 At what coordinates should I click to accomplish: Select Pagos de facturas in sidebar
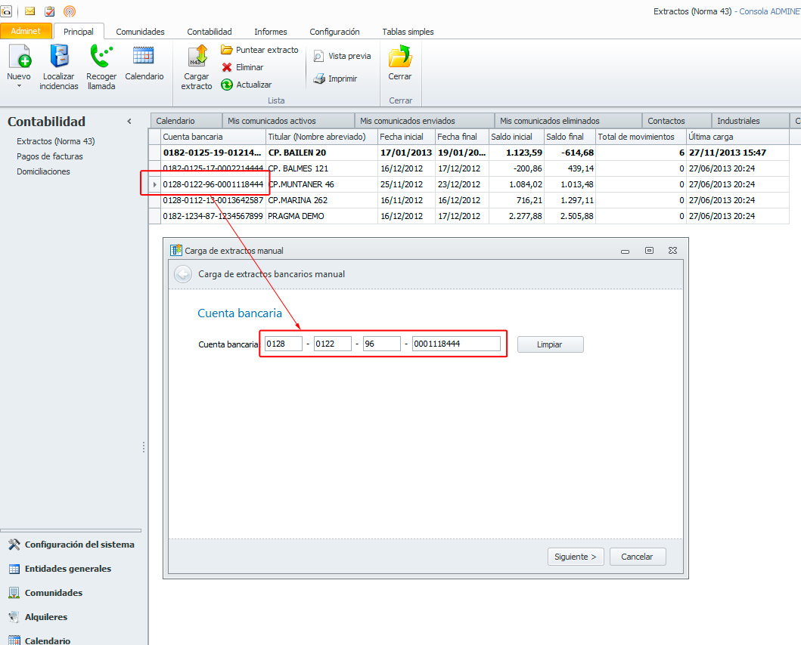point(50,156)
